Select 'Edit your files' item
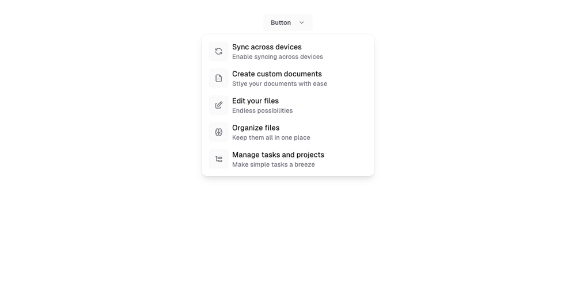The height and width of the screenshot is (292, 576). point(255,101)
